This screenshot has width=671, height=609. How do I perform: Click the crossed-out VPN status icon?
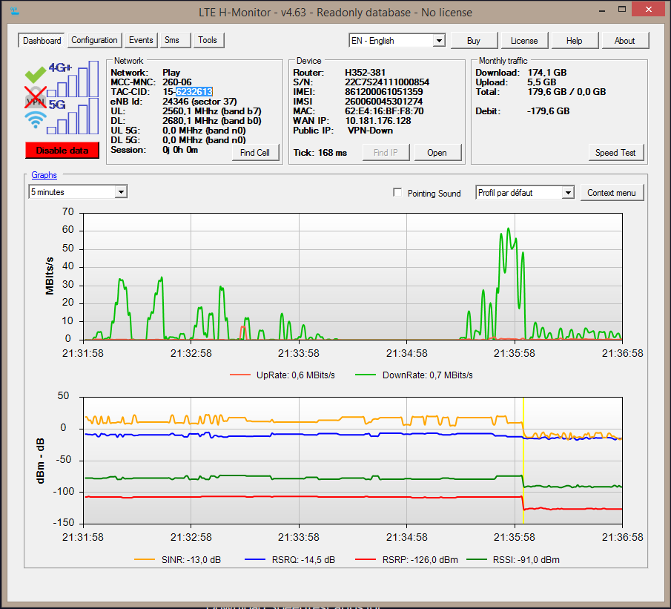tap(36, 98)
